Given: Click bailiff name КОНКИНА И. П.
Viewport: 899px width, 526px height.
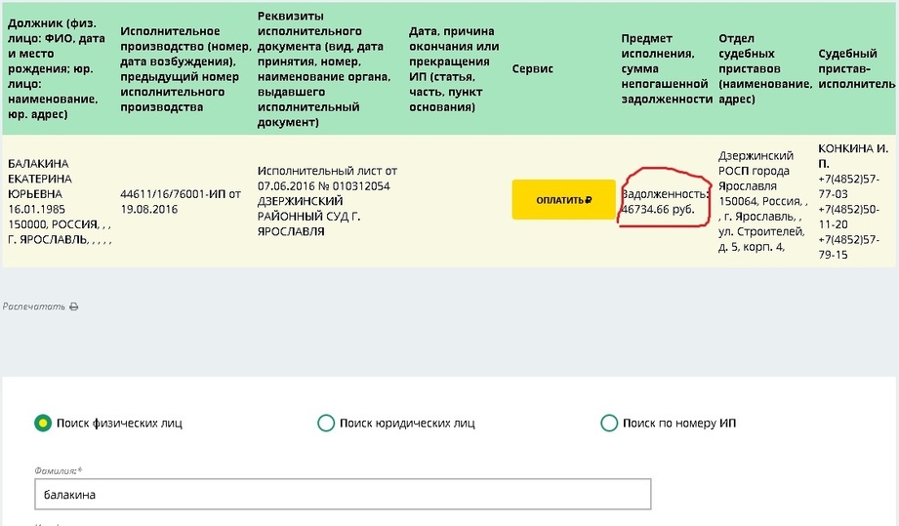Looking at the screenshot, I should (853, 156).
